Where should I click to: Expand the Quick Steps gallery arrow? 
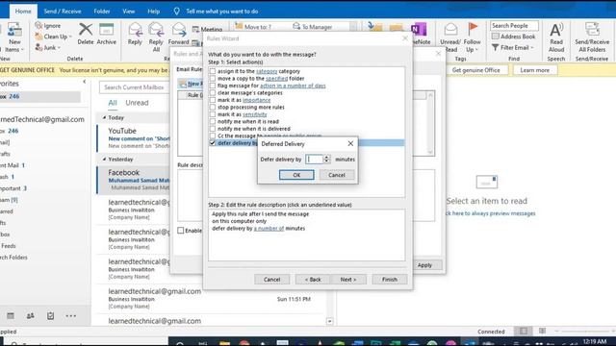[x=353, y=27]
